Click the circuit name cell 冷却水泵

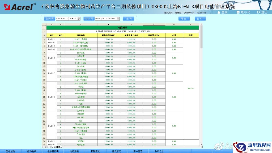(x=81, y=56)
